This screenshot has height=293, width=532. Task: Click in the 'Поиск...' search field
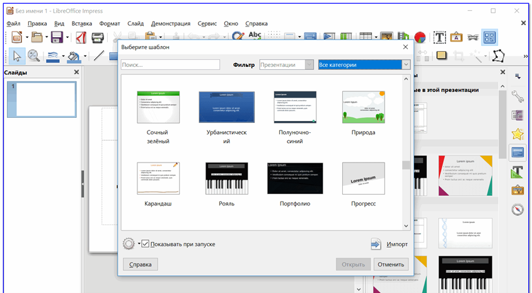170,65
